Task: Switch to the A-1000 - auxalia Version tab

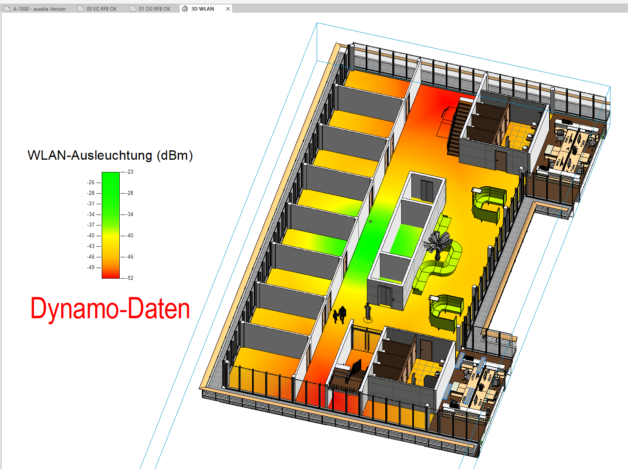Action: point(39,9)
